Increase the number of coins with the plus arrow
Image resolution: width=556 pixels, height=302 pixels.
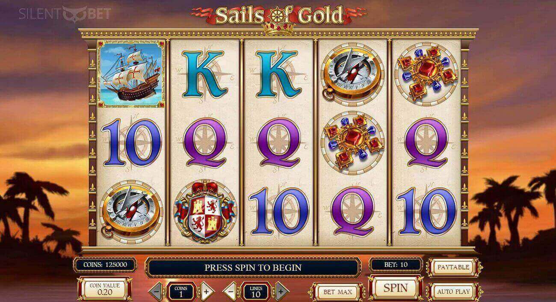coord(207,292)
